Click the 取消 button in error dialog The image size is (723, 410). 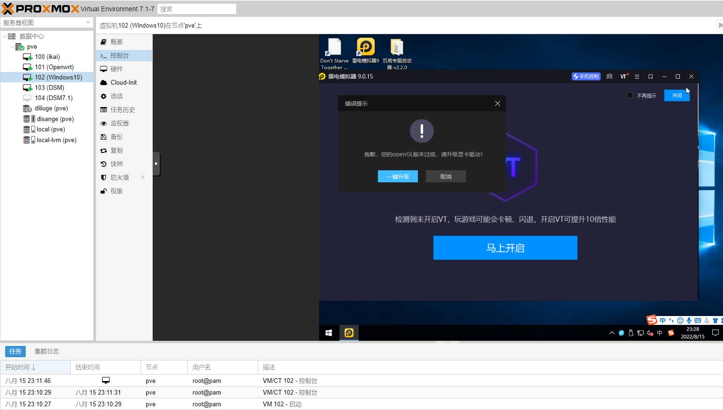(446, 177)
